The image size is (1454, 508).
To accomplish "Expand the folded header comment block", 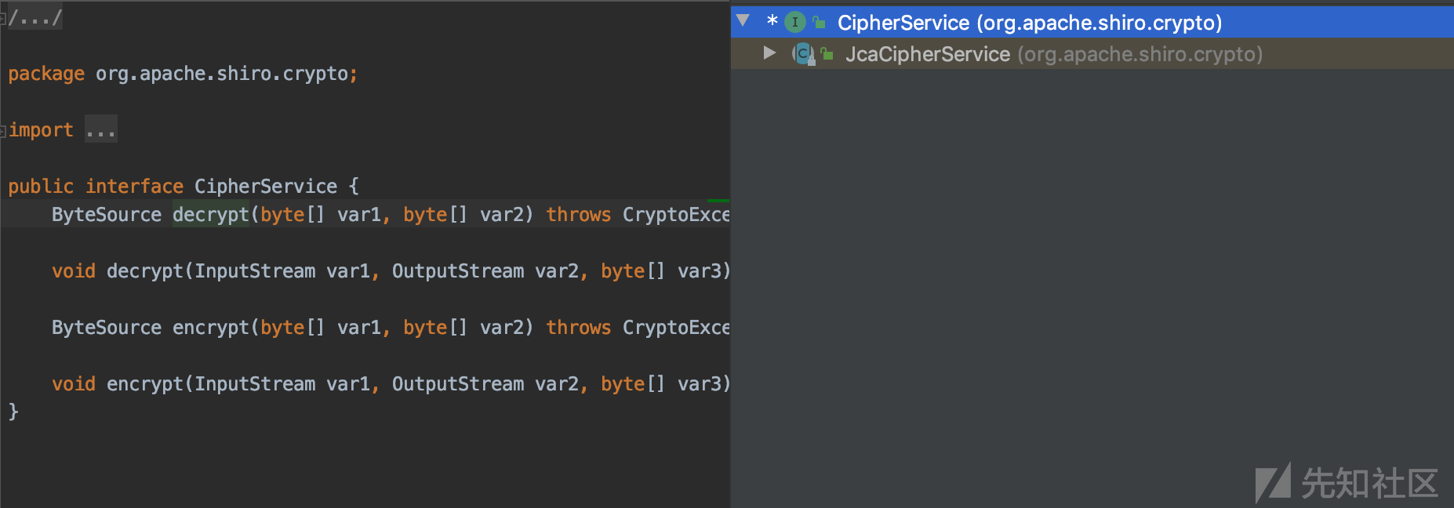I will [35, 16].
